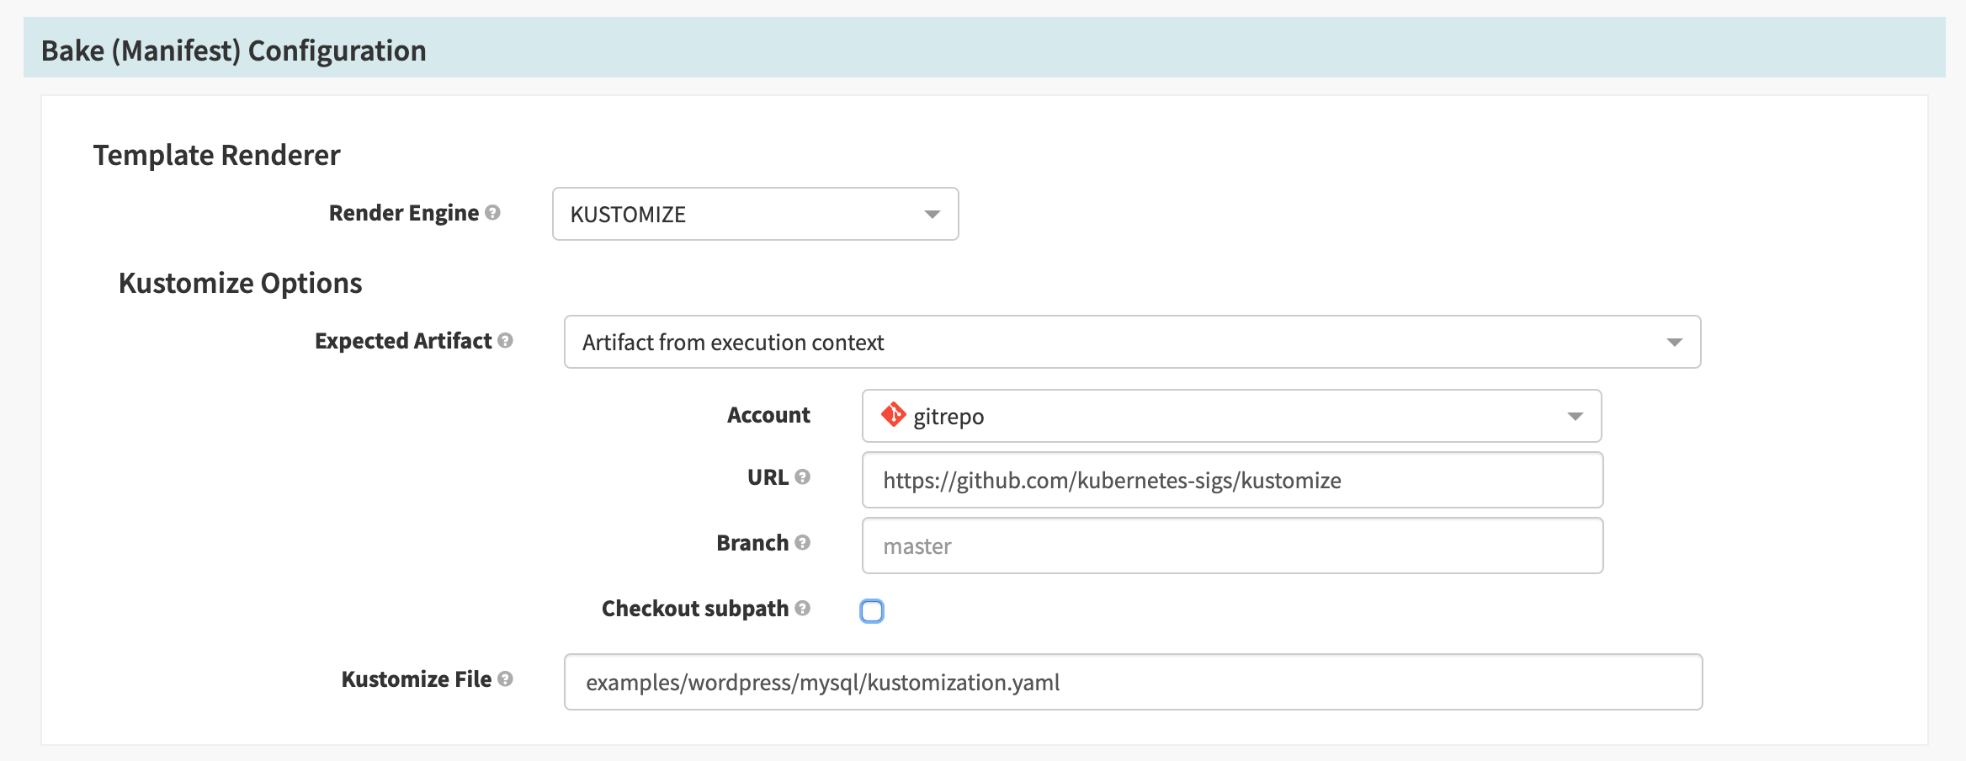This screenshot has height=761, width=1966.
Task: Click the Account label text
Action: 768,415
